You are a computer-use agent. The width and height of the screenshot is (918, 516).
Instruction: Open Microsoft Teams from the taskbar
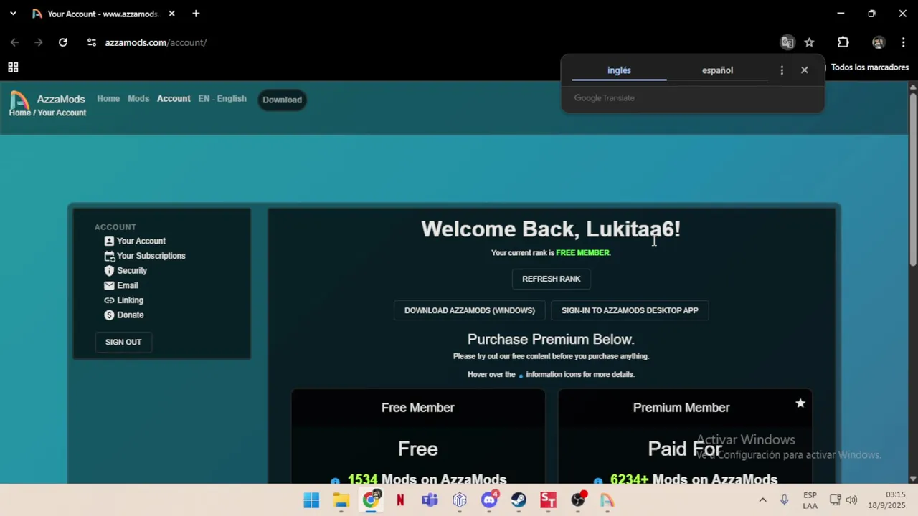point(430,500)
